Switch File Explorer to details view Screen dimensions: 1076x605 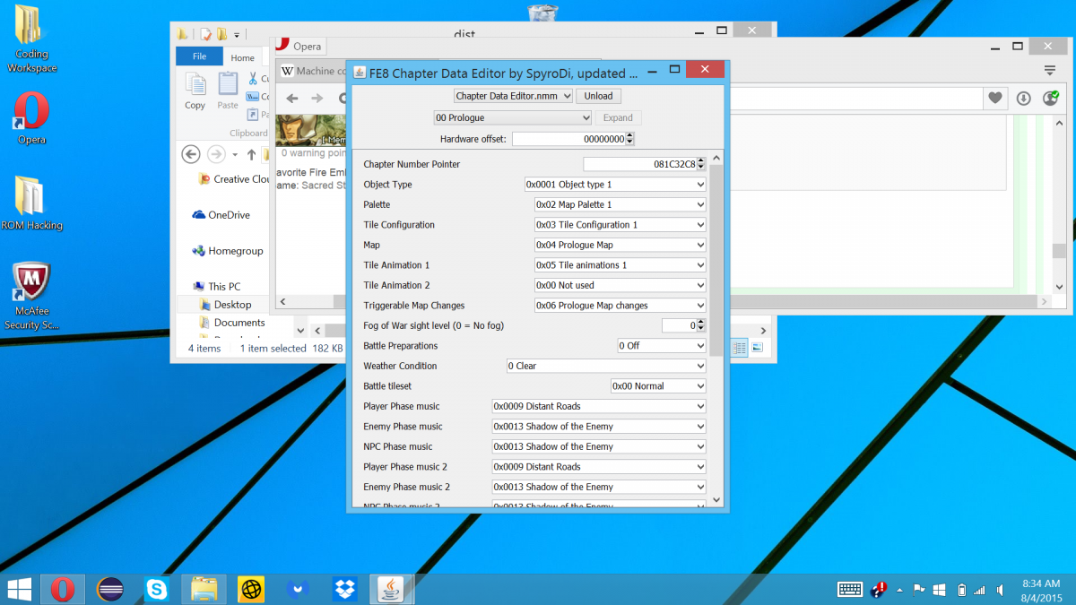tap(741, 348)
